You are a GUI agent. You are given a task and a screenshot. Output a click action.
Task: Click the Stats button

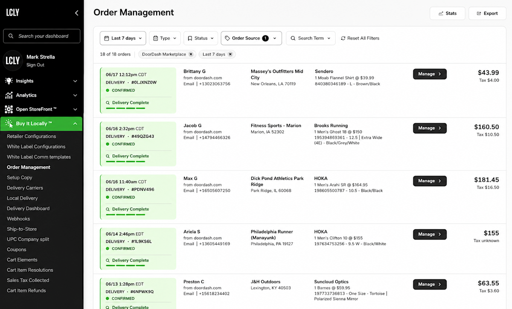pyautogui.click(x=448, y=14)
